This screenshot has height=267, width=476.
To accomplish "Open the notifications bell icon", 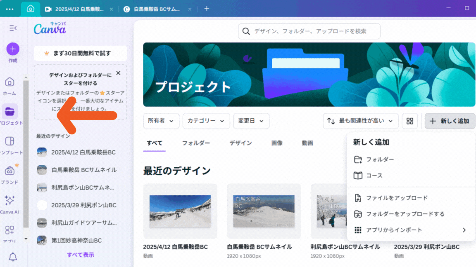I will tap(13, 258).
